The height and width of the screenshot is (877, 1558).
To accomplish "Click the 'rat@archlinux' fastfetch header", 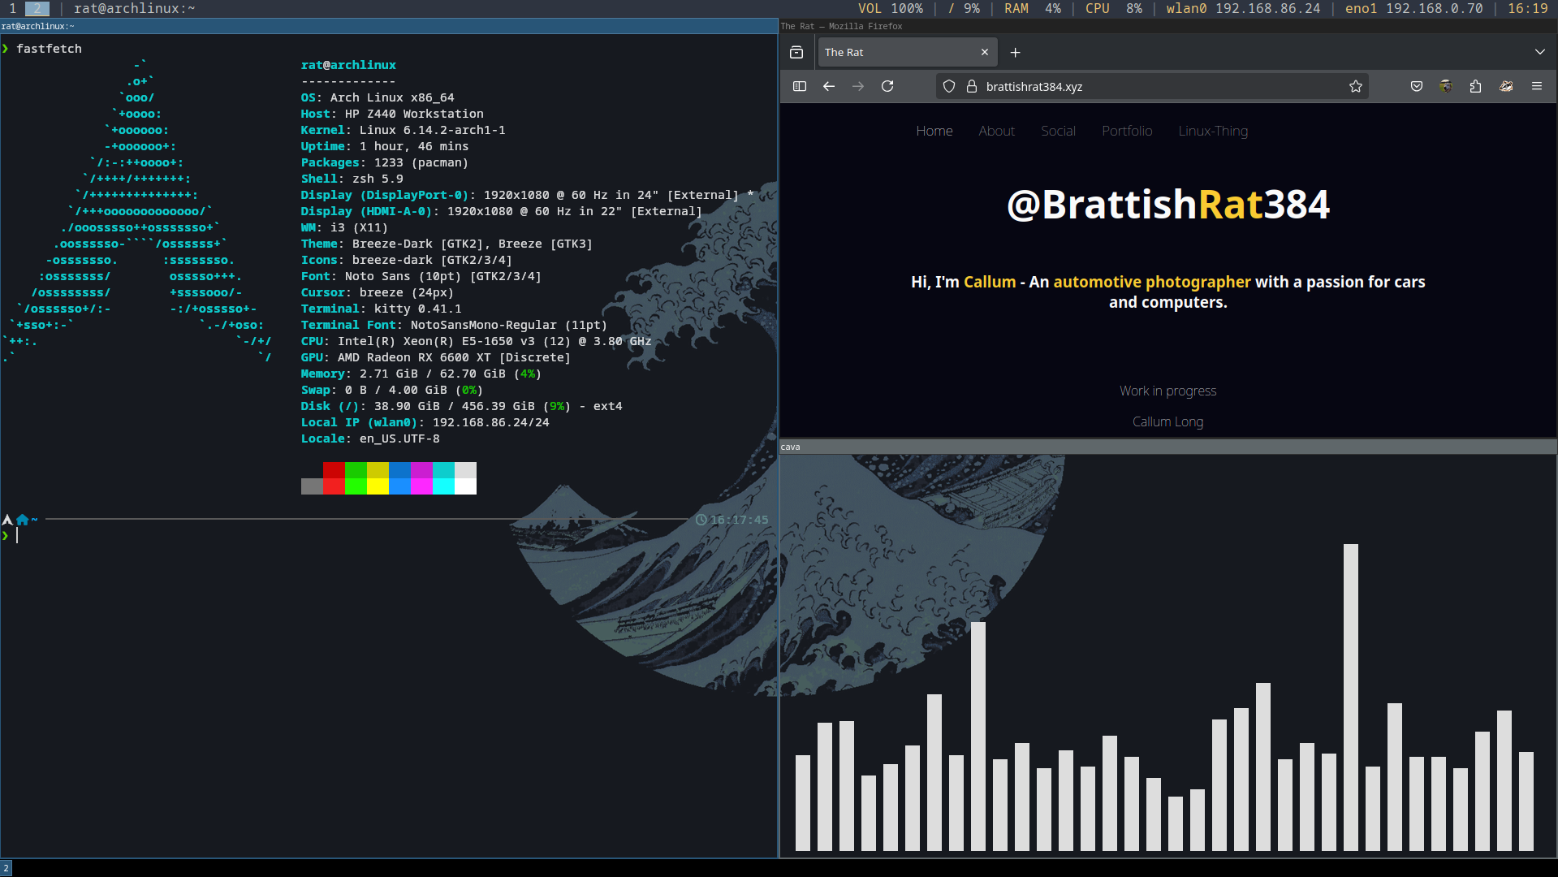I will (x=348, y=65).
